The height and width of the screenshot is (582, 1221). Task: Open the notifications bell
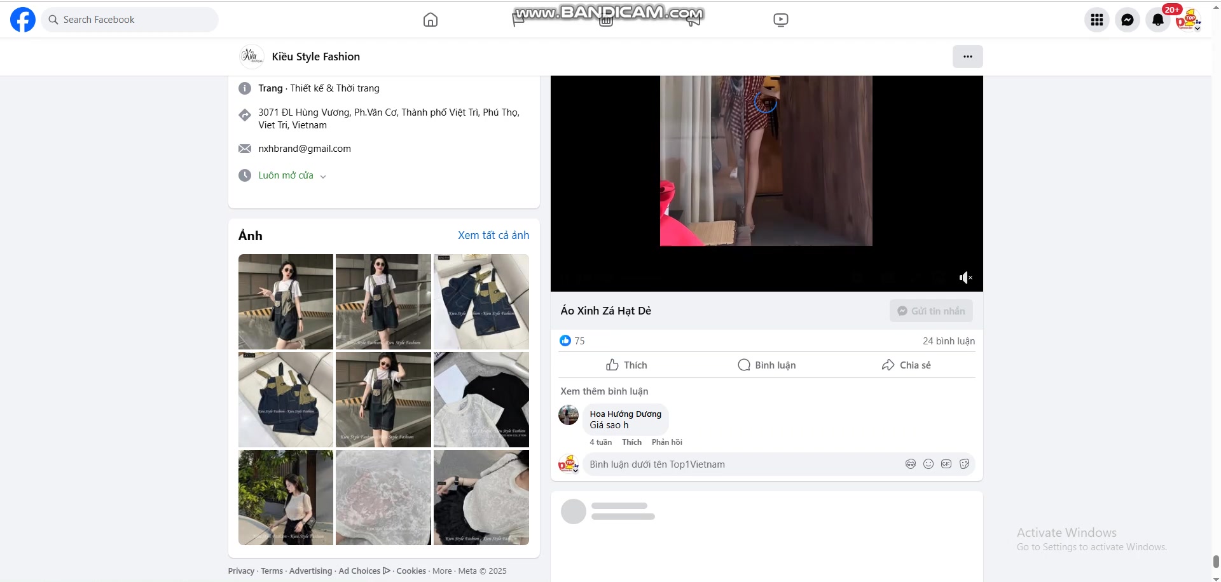(1157, 20)
